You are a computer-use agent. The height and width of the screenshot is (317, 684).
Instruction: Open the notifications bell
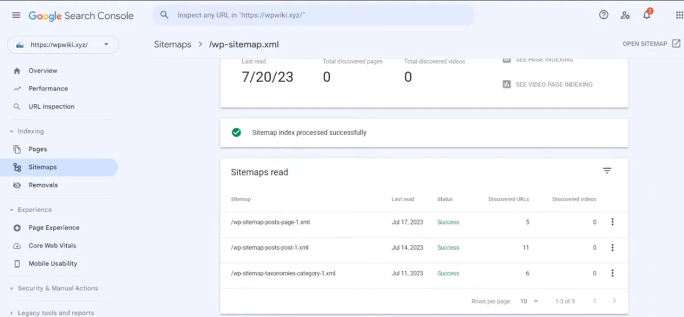tap(647, 15)
